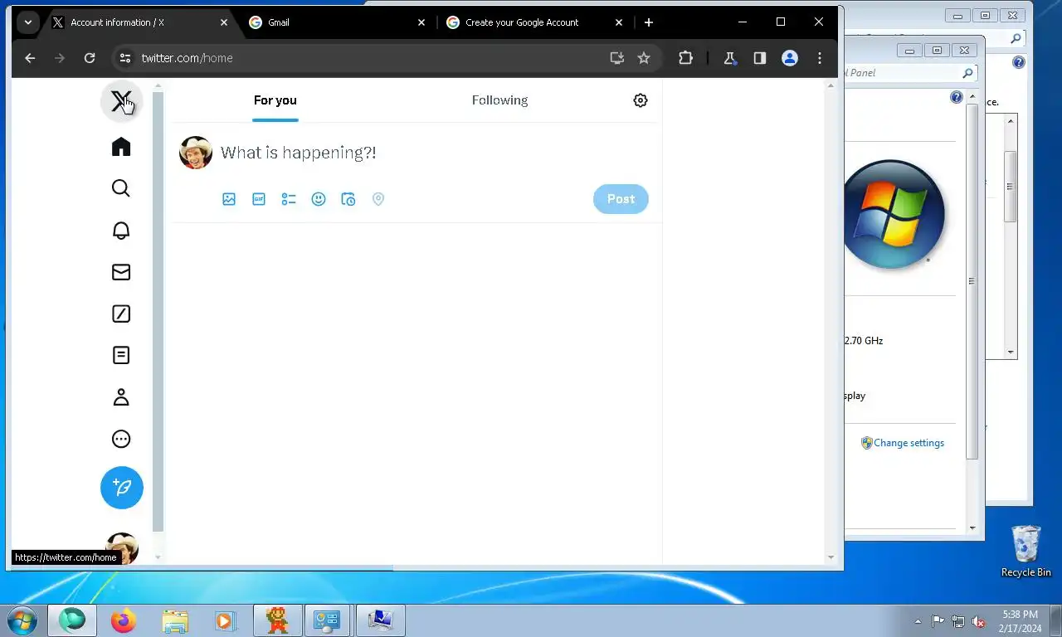Open More circle menu in sidebar
Image resolution: width=1062 pixels, height=637 pixels.
pos(121,439)
